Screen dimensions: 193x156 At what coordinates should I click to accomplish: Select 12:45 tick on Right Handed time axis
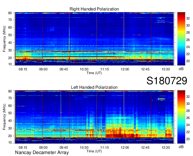click(x=145, y=69)
